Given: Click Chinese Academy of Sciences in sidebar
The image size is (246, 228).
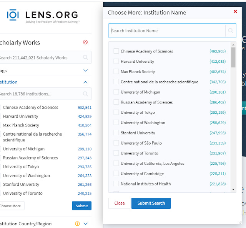Looking at the screenshot, I should 30,107.
